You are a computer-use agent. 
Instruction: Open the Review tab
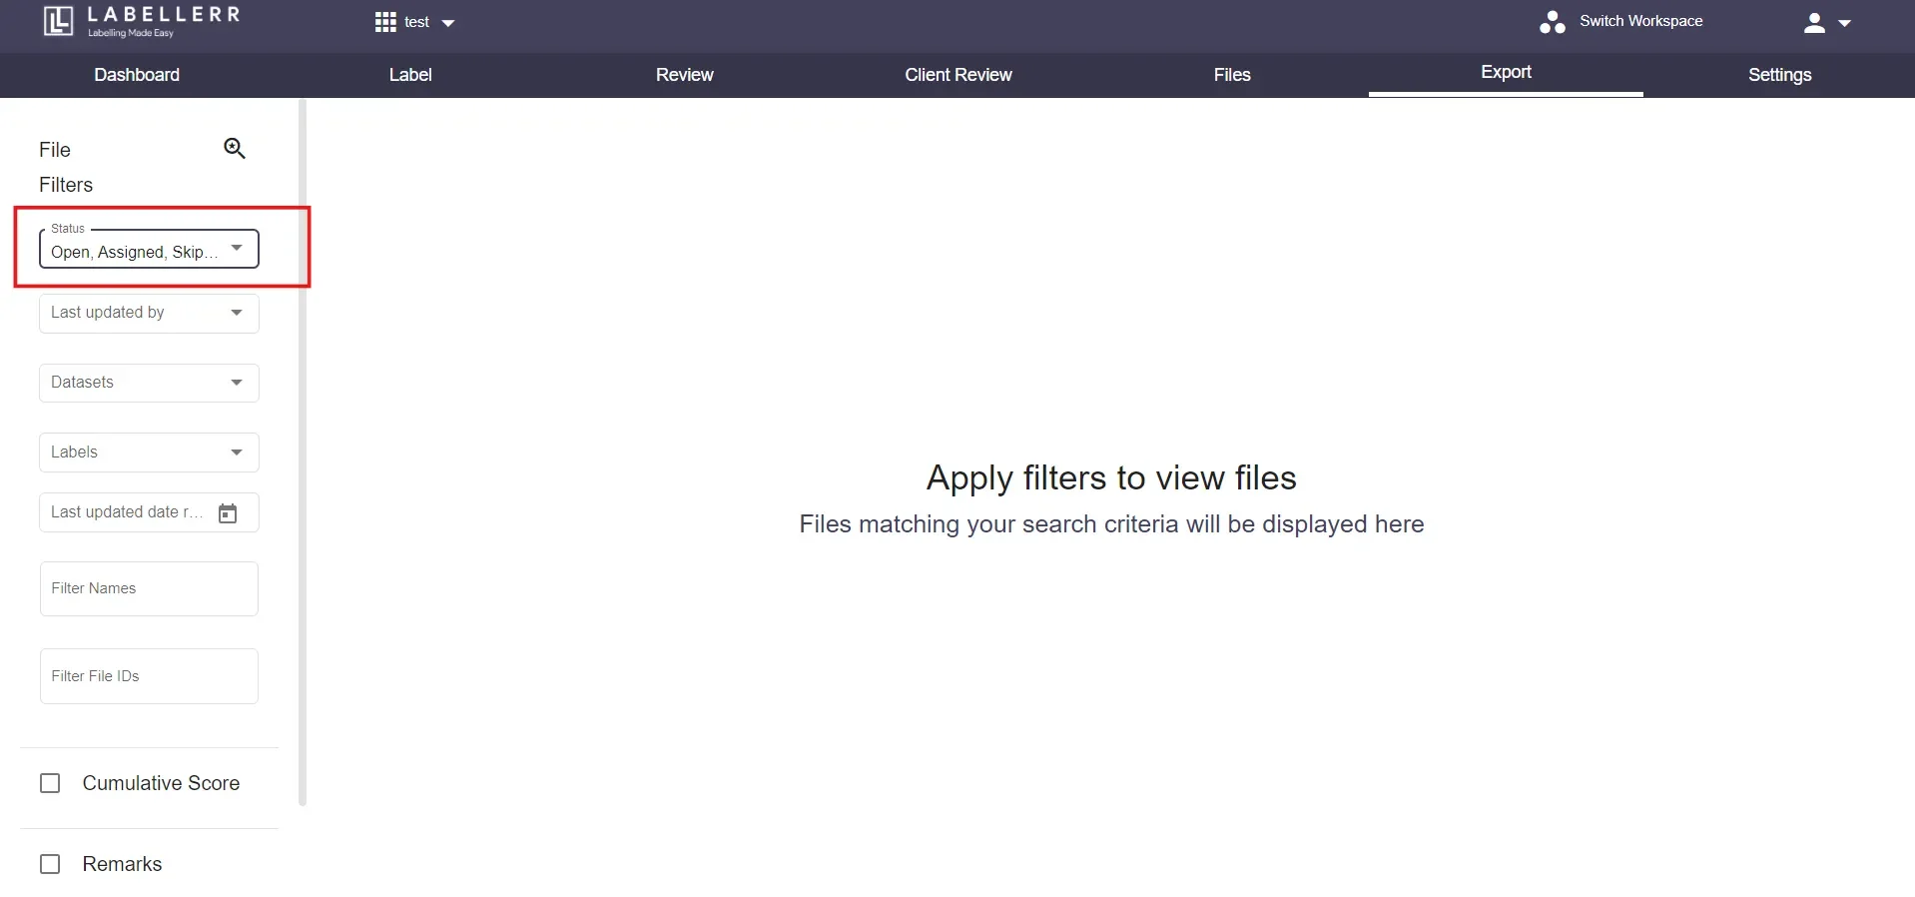pos(684,75)
